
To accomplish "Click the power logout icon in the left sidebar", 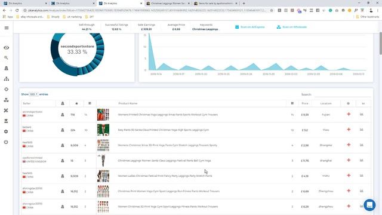I will tap(6, 142).
